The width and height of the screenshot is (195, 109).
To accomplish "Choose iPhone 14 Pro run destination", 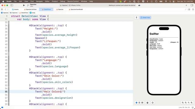I will 75,5.
